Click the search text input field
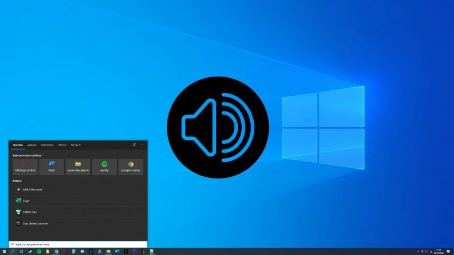The width and height of the screenshot is (454, 255). click(78, 244)
